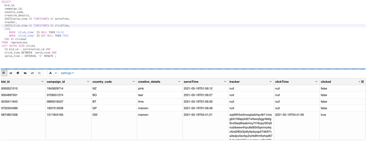Screen dimensions: 367x141
Task: Select campaign_id cell 0709551274
Action: tap(68, 95)
